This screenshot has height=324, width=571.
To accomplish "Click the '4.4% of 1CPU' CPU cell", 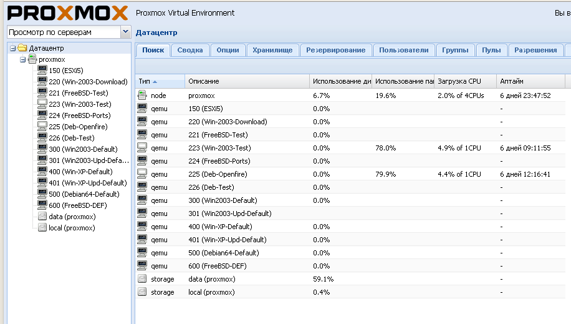I will point(459,174).
